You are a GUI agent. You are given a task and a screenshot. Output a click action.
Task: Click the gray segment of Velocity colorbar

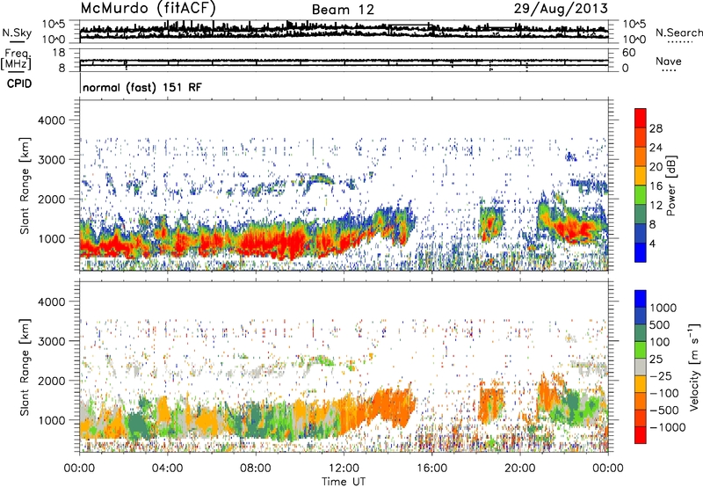(641, 367)
